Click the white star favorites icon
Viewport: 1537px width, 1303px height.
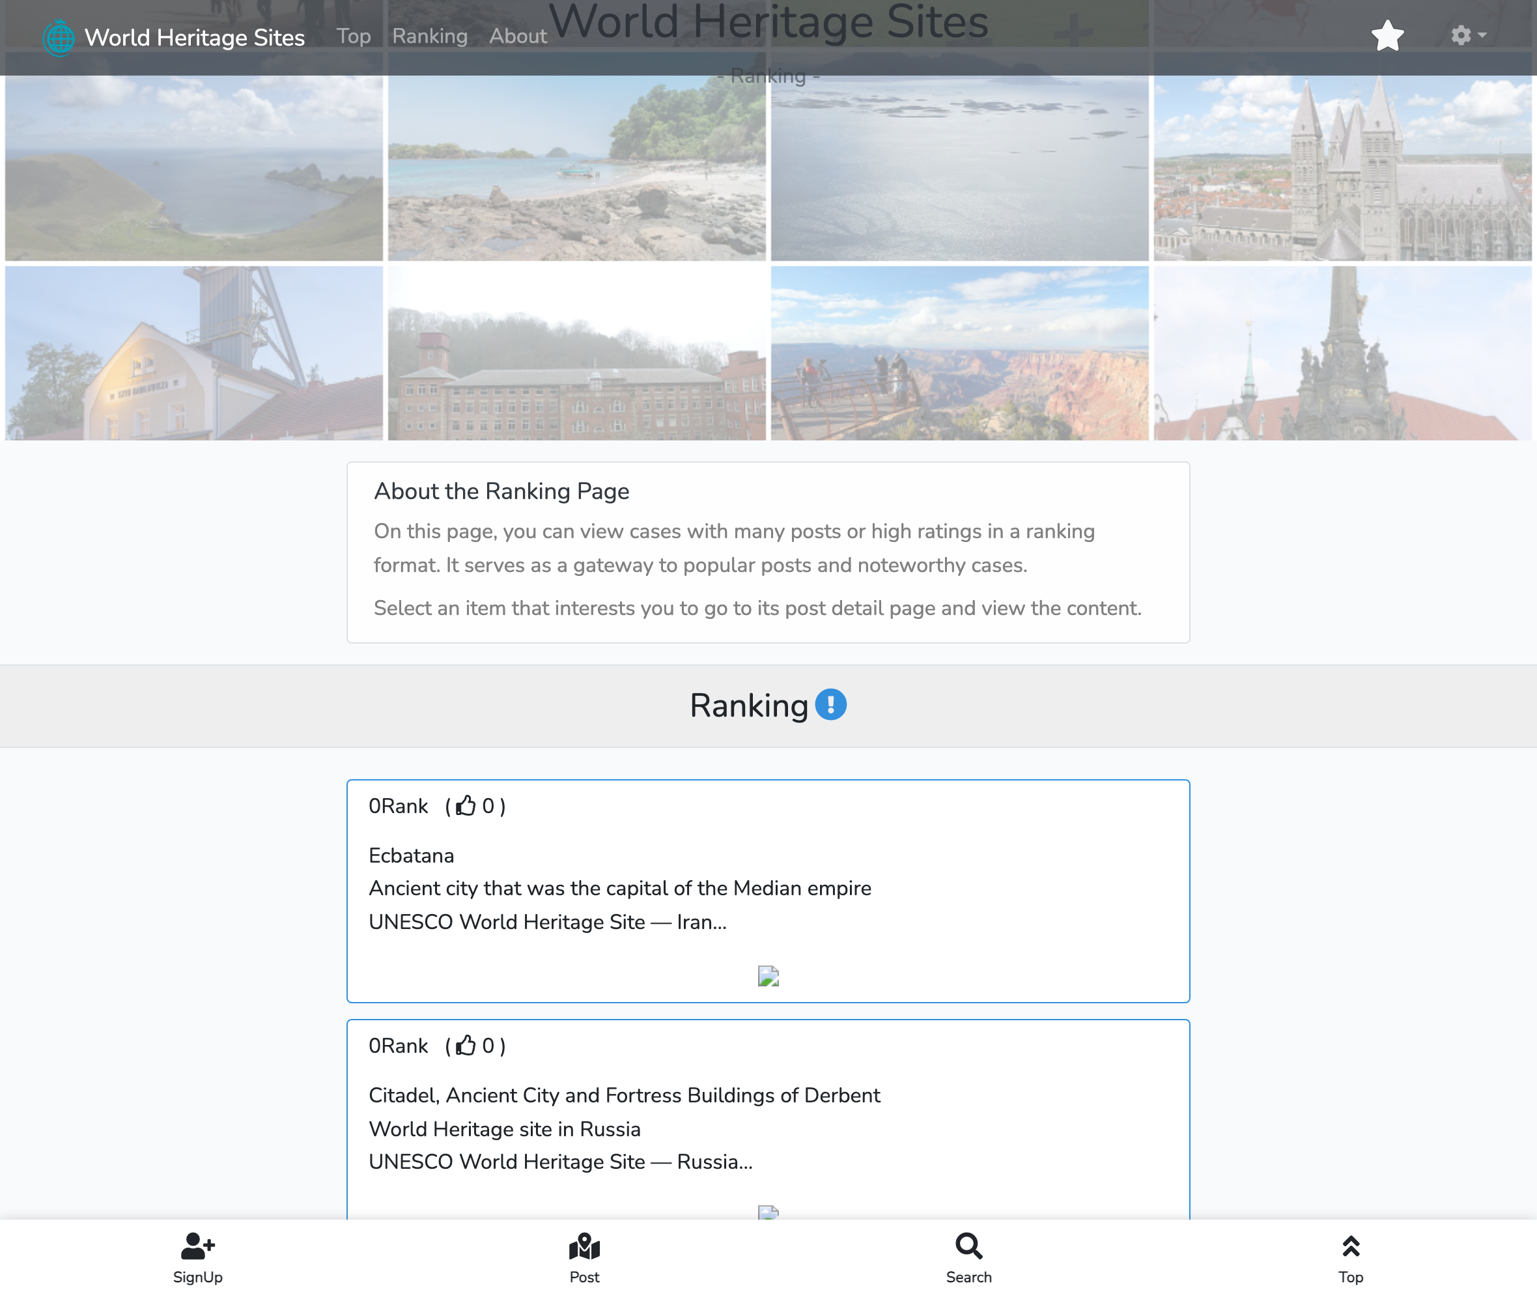pos(1388,35)
